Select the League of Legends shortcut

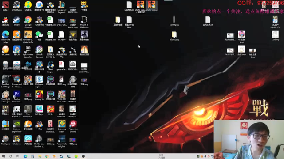point(62,7)
